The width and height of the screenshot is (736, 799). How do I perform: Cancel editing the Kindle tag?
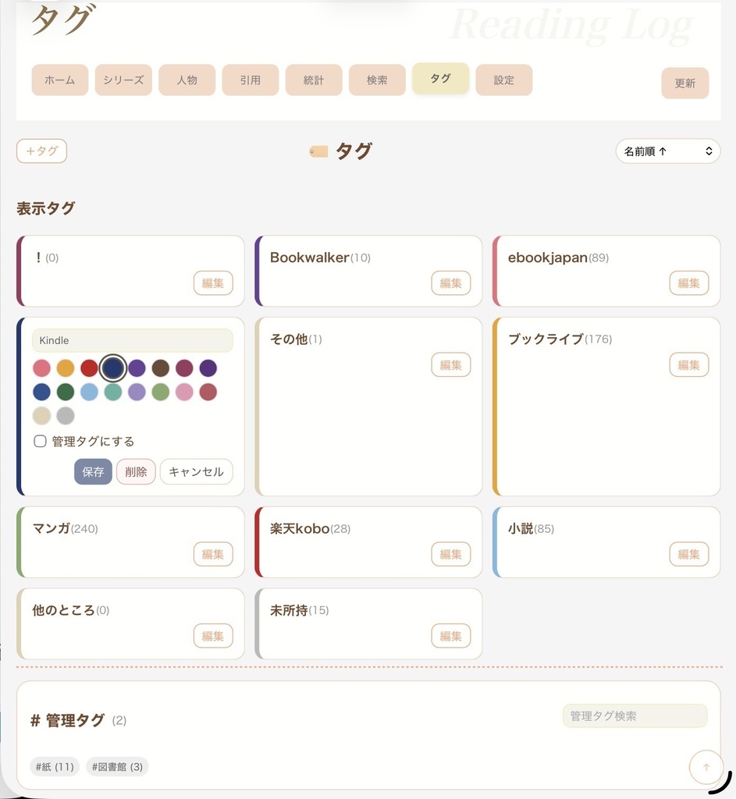pyautogui.click(x=196, y=472)
